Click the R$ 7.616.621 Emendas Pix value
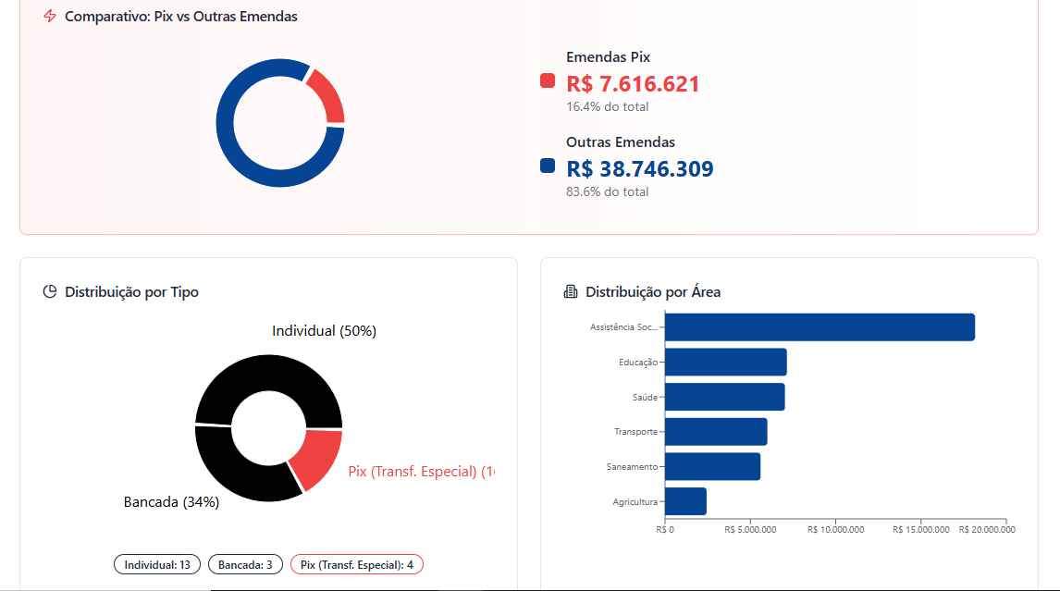The width and height of the screenshot is (1060, 591). pyautogui.click(x=633, y=84)
